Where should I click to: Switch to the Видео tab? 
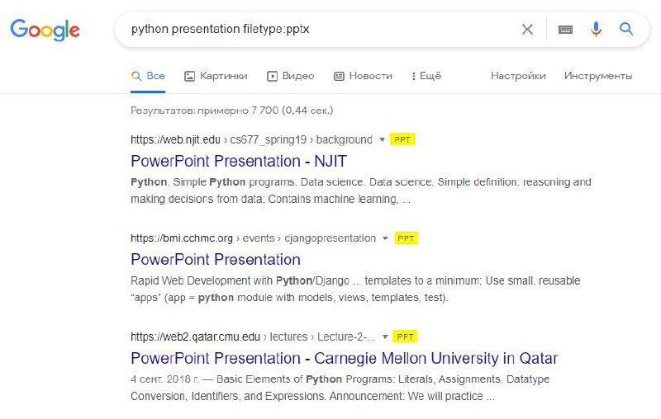(291, 76)
